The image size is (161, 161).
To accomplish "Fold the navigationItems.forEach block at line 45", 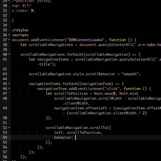I will click(9, 84).
